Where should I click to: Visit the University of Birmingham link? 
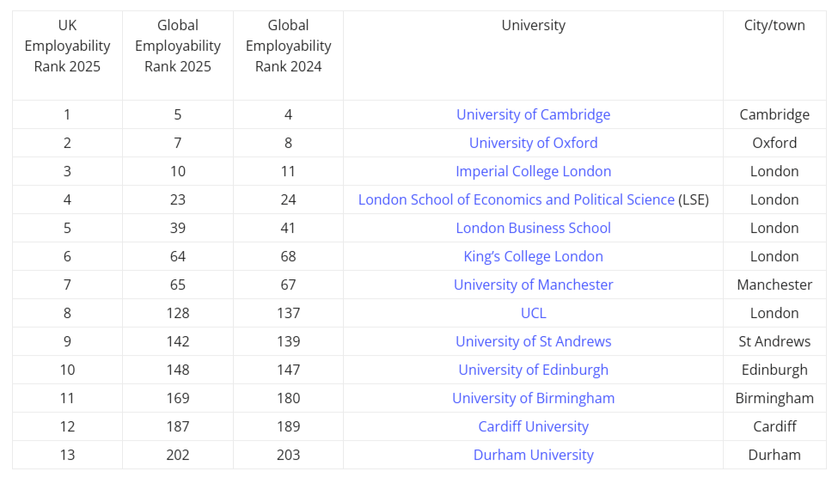pyautogui.click(x=533, y=398)
